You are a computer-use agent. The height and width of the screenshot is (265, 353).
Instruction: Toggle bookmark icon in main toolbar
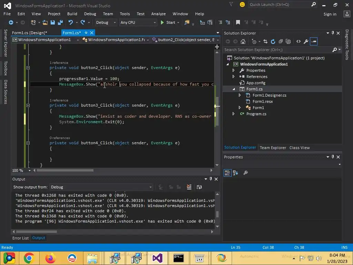coord(238,22)
